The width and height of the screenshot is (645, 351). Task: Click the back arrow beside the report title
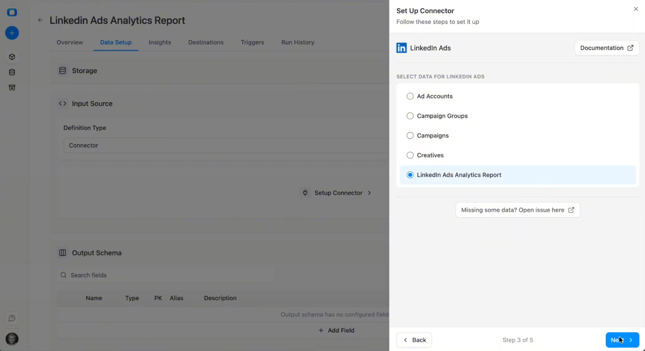(x=40, y=20)
